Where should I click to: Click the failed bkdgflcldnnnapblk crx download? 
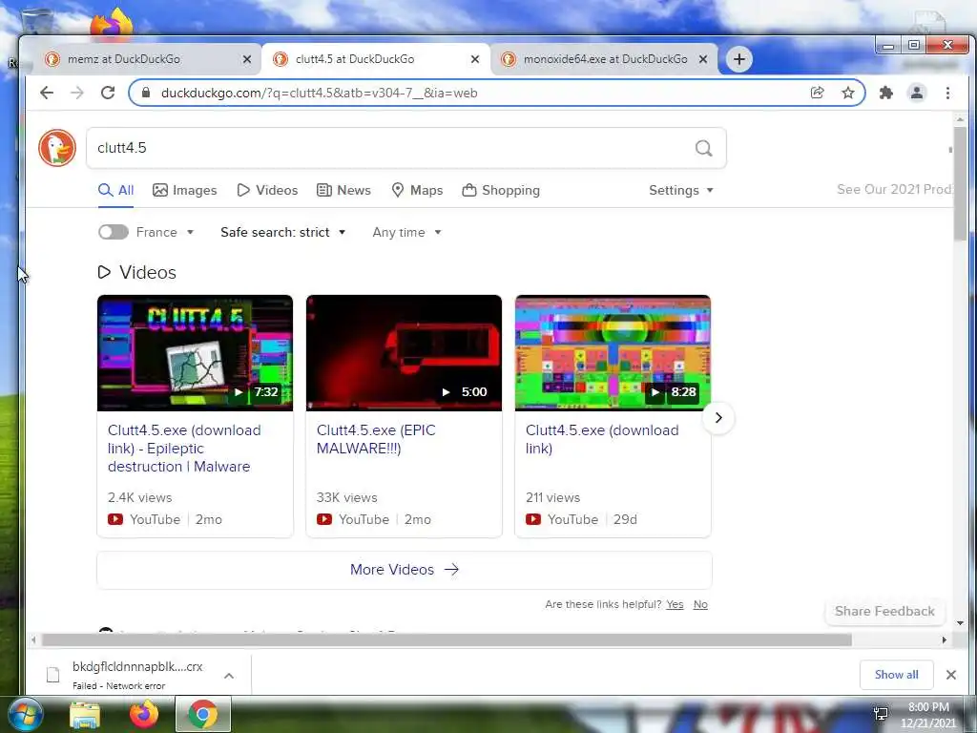coord(137,675)
